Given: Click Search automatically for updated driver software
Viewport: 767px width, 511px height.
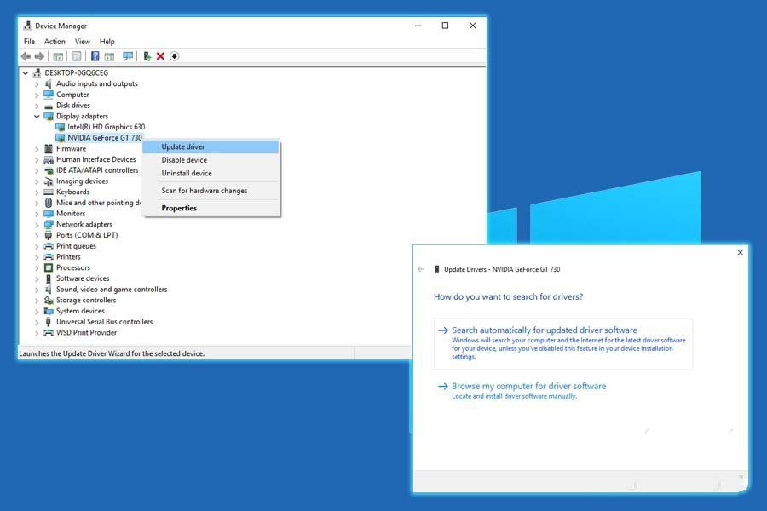Looking at the screenshot, I should (x=563, y=344).
